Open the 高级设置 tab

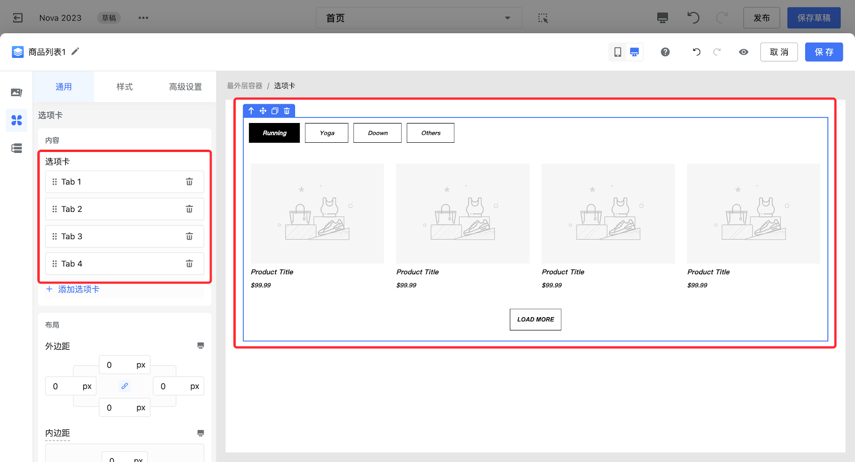(185, 87)
